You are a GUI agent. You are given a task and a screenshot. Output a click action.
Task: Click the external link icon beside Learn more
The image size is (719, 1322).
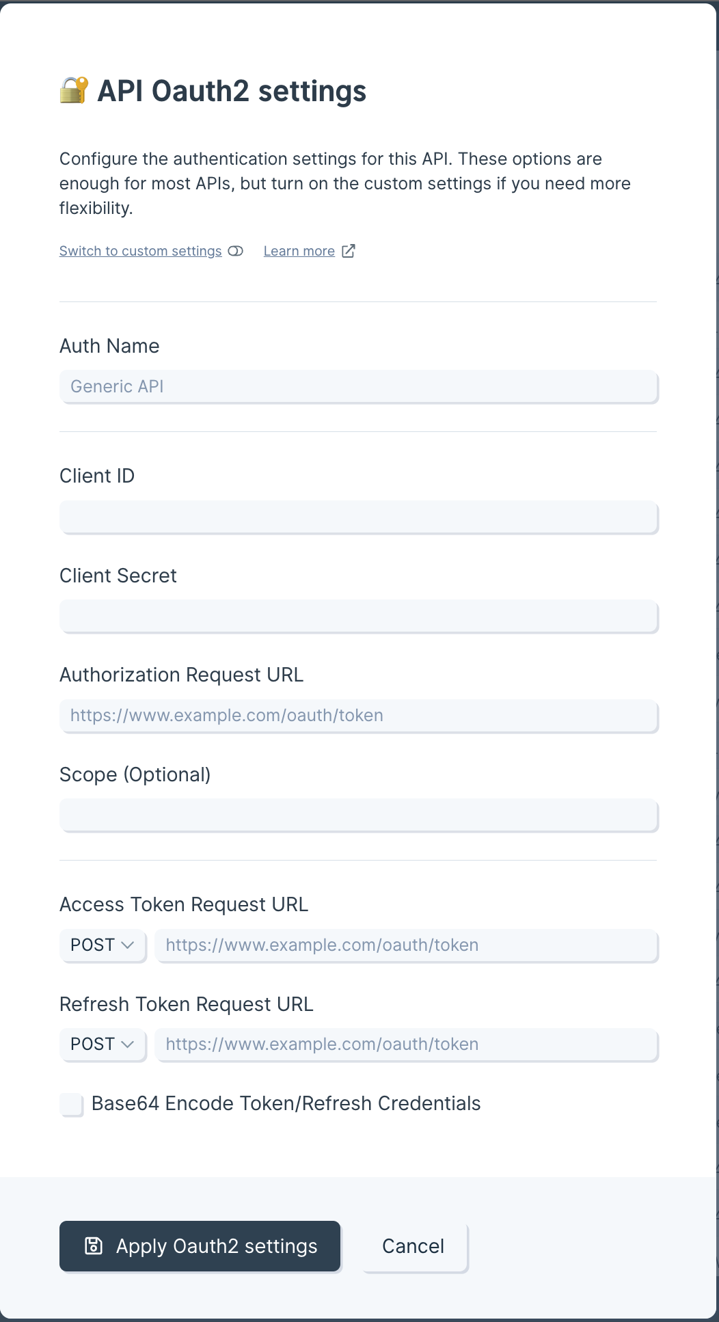tap(349, 251)
